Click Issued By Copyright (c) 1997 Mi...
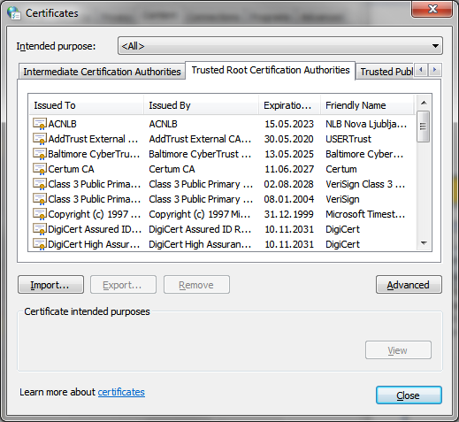459x422 pixels. point(200,214)
